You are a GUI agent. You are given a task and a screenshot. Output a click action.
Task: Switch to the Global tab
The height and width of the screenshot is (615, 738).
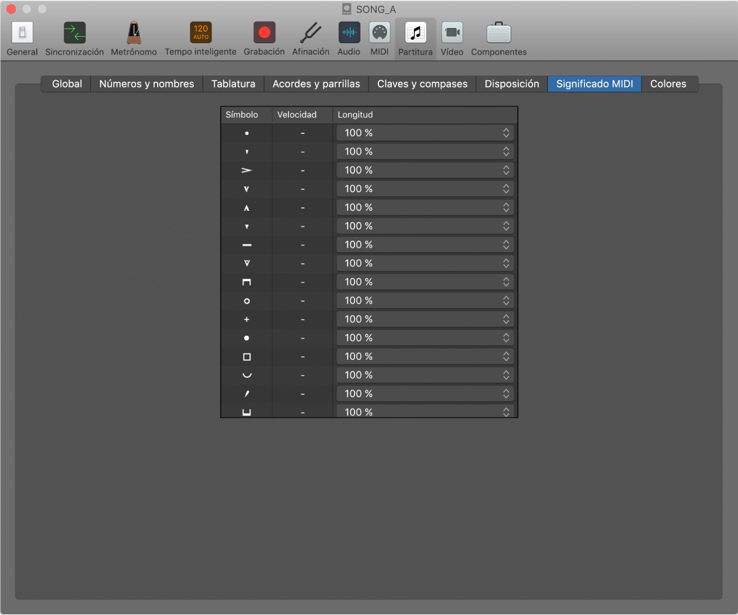click(x=67, y=84)
